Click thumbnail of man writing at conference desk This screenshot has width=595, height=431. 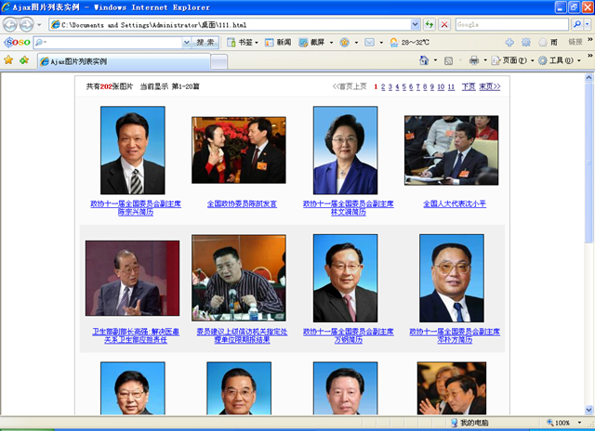pyautogui.click(x=451, y=150)
